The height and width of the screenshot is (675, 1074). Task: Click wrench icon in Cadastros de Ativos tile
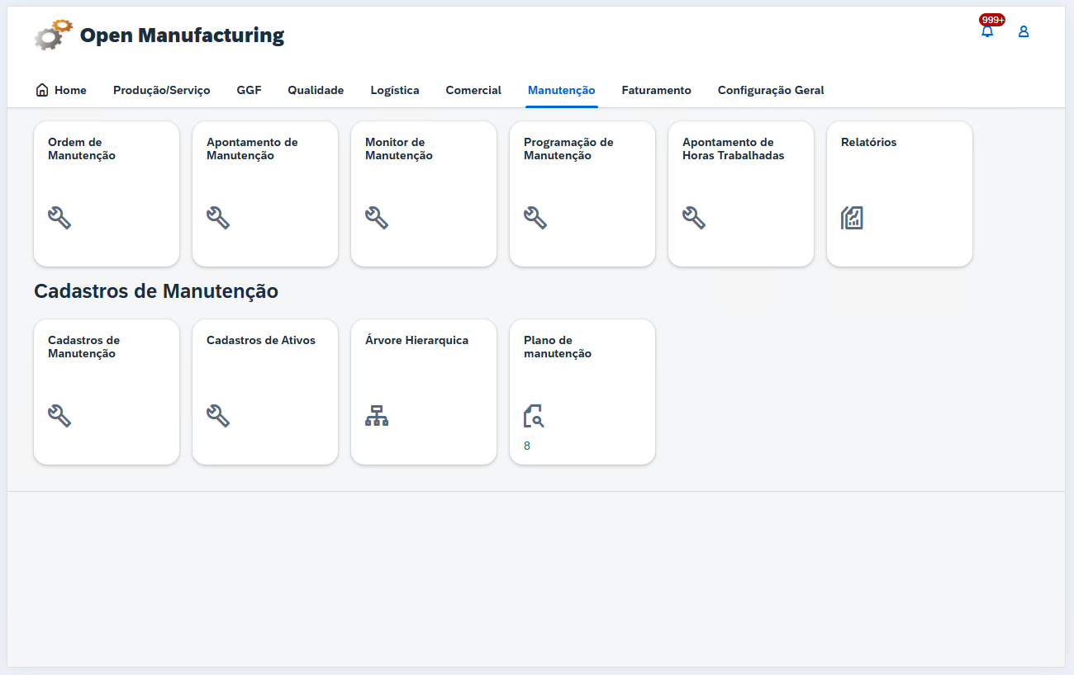[218, 416]
